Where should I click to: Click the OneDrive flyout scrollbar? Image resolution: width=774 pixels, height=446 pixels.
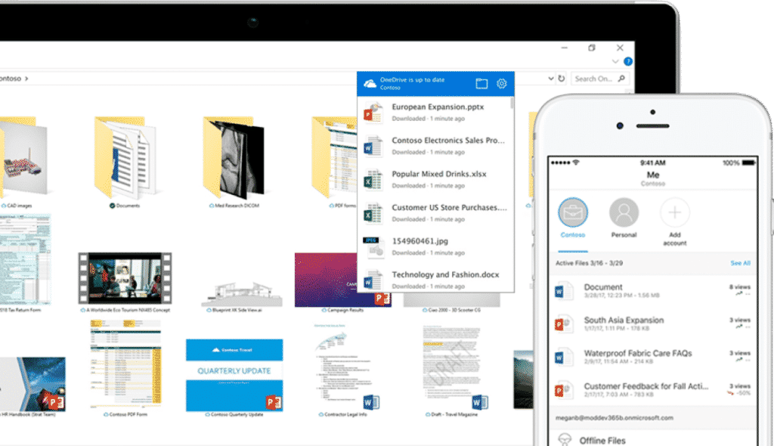click(x=512, y=103)
